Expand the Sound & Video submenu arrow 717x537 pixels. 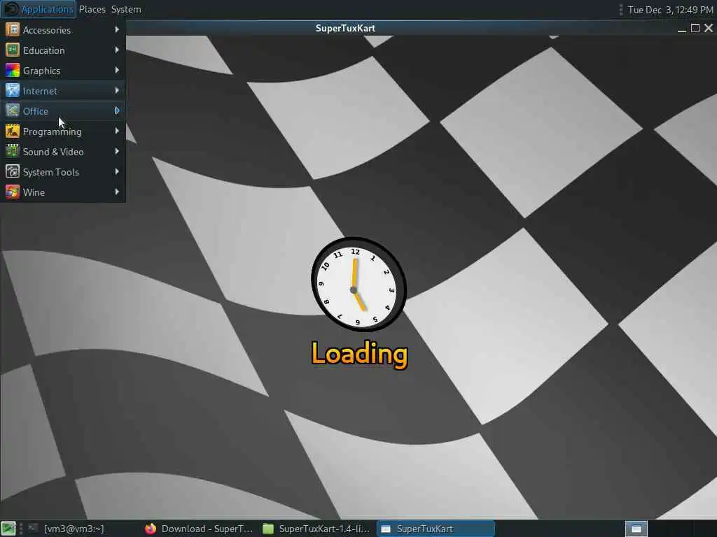(x=117, y=151)
